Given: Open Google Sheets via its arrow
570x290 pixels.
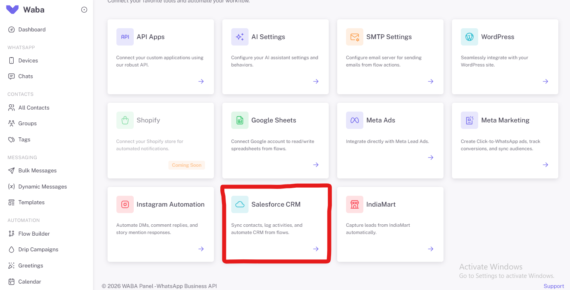Looking at the screenshot, I should tap(316, 165).
